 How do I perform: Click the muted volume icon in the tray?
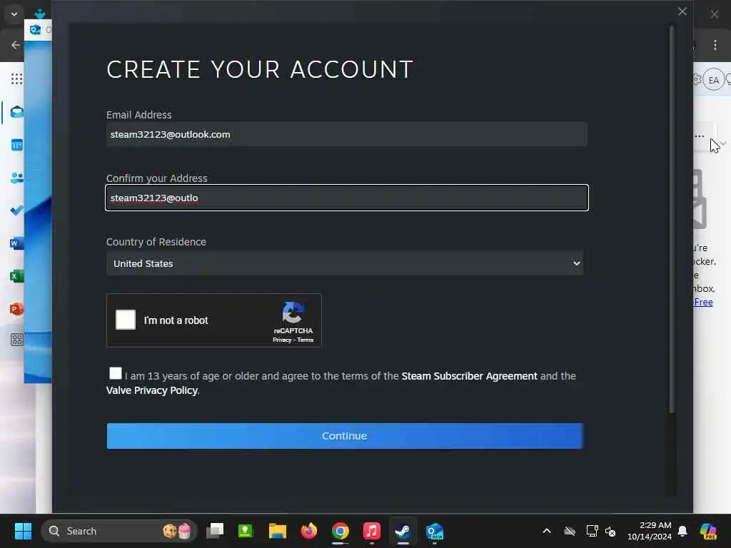610,531
